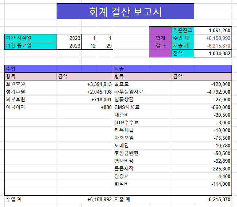Select the title cell 회계 결산 보고서
Viewport: 237px width, 207px height.
pos(125,11)
